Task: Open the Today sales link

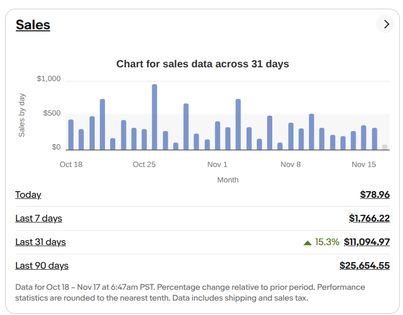Action: pyautogui.click(x=28, y=195)
